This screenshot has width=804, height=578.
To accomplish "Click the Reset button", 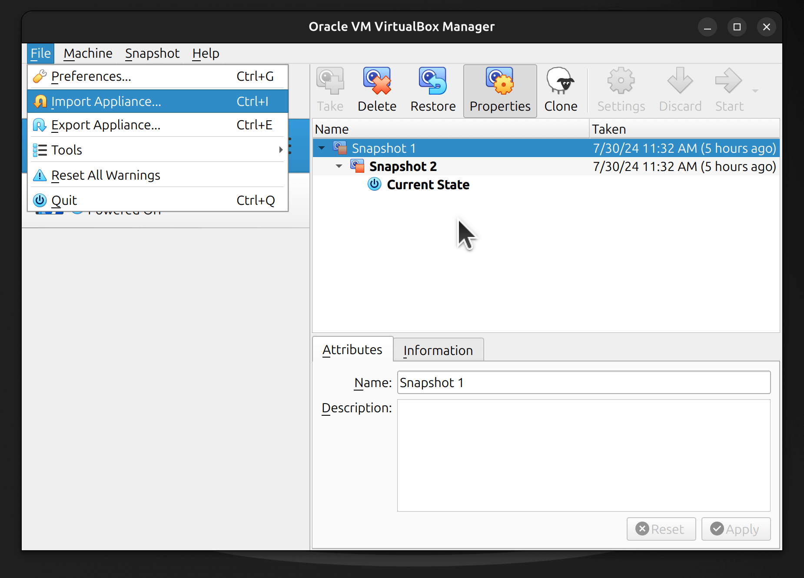I will (x=661, y=529).
